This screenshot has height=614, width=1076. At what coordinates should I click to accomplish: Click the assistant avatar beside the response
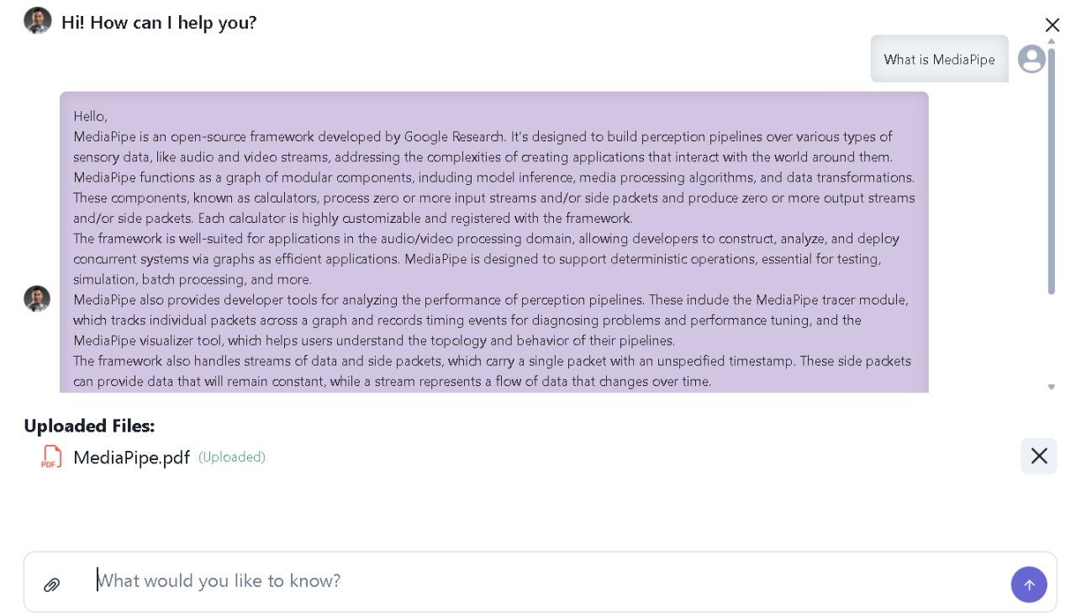click(x=37, y=299)
